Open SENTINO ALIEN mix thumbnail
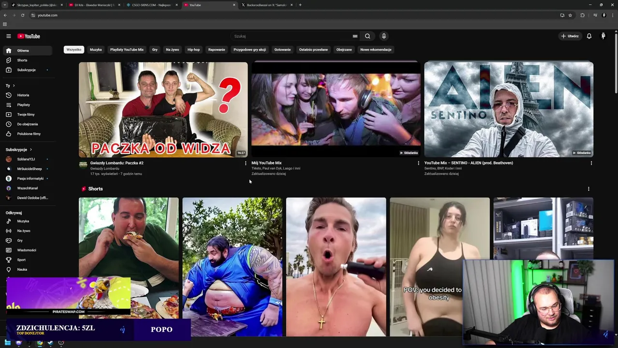 [x=509, y=109]
